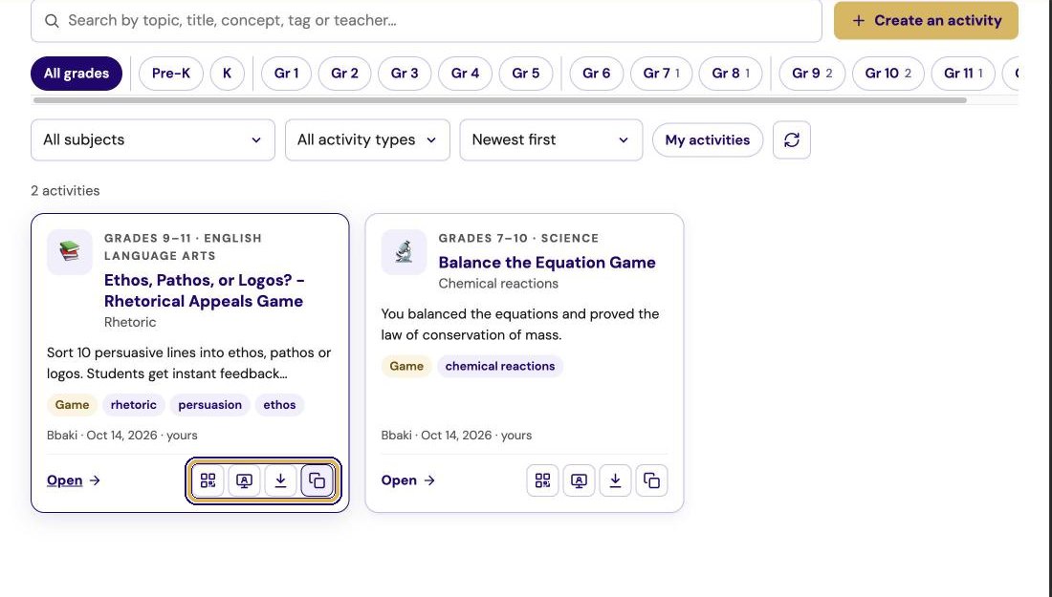Download the Rhetorical Appeals Game activity
Viewport: 1052px width, 597px height.
[280, 480]
